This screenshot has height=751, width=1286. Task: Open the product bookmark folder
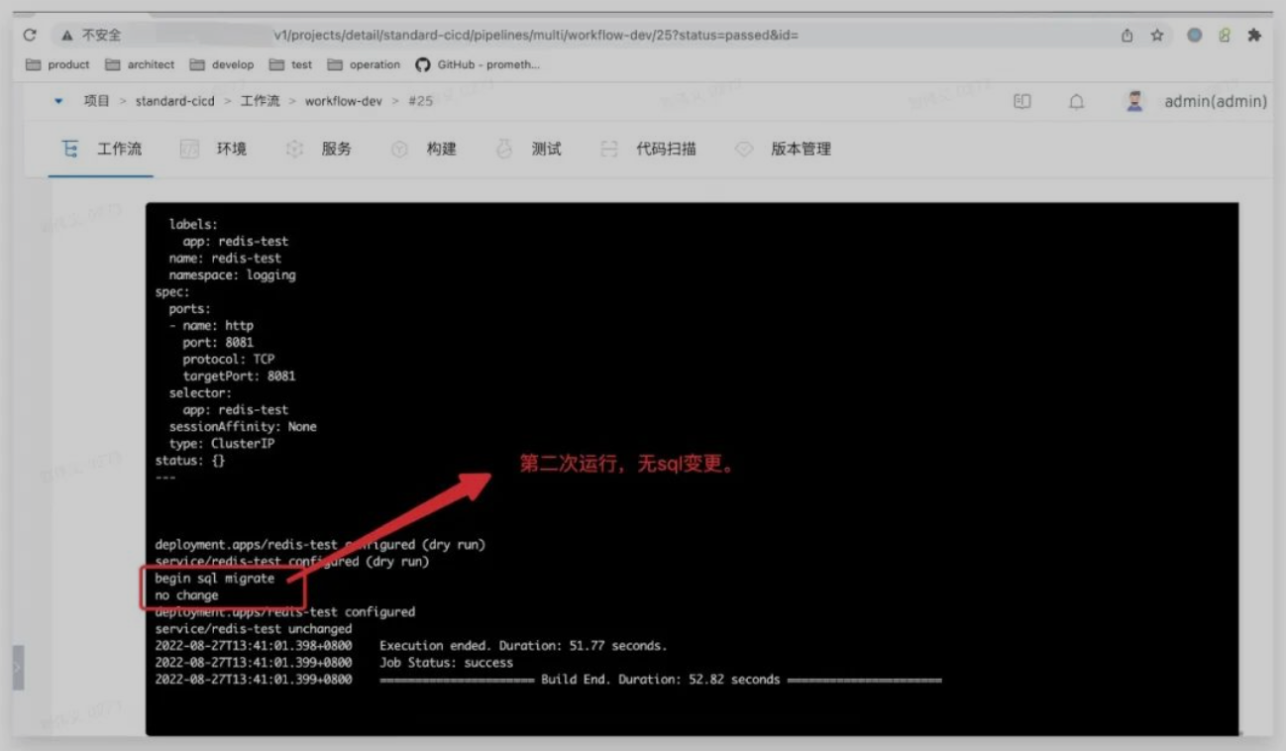57,64
